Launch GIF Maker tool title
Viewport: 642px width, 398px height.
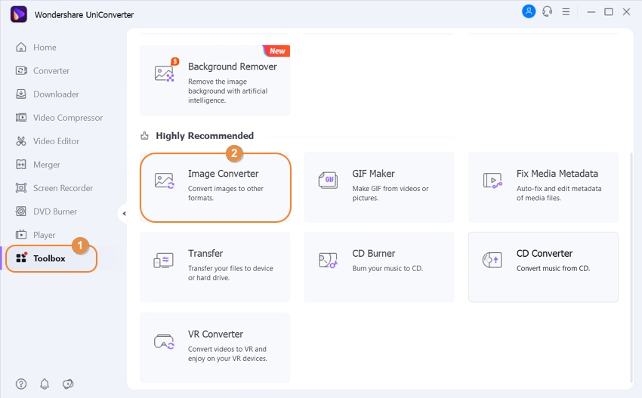coord(373,174)
